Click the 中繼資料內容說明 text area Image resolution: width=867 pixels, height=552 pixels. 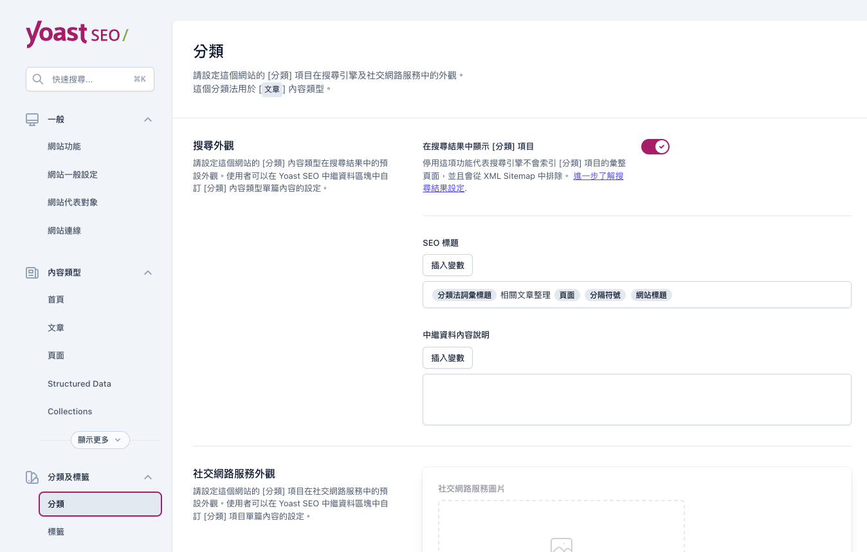tap(636, 399)
